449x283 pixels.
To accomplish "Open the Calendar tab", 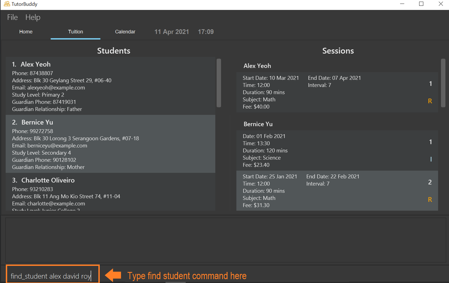I will coord(125,32).
